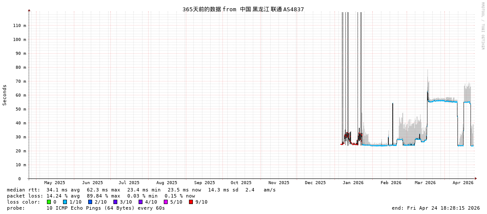Click the Apr 2026 x-axis label
Image resolution: width=487 pixels, height=214 pixels.
(463, 183)
